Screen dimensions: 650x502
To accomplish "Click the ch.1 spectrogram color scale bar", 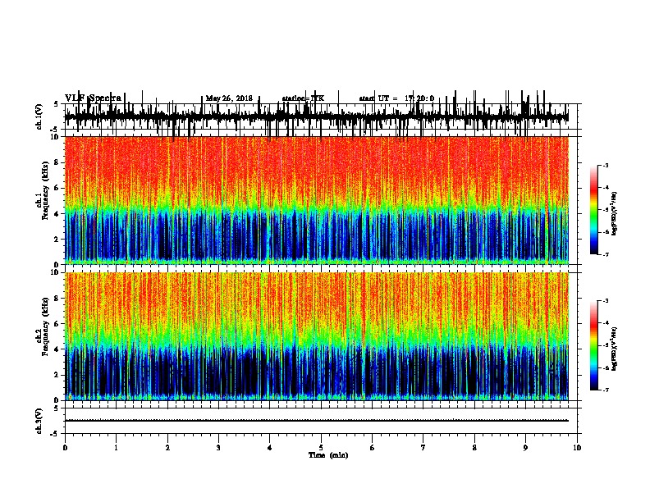I will (594, 210).
